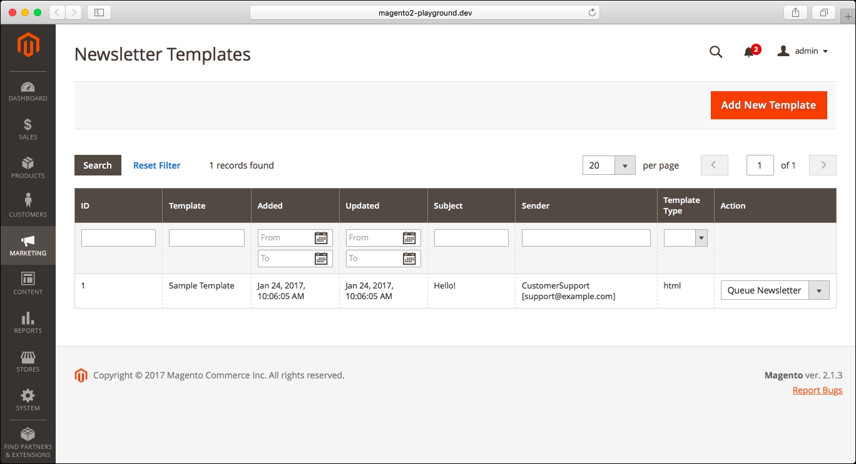Focus the ID filter field

(118, 238)
